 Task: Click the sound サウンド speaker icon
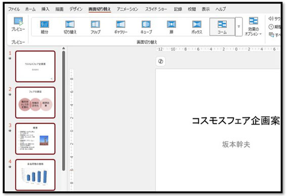point(271,19)
